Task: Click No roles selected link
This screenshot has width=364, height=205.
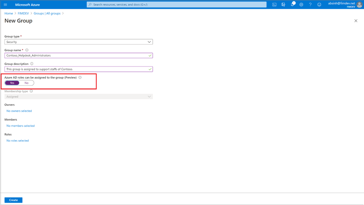Action: tap(17, 140)
